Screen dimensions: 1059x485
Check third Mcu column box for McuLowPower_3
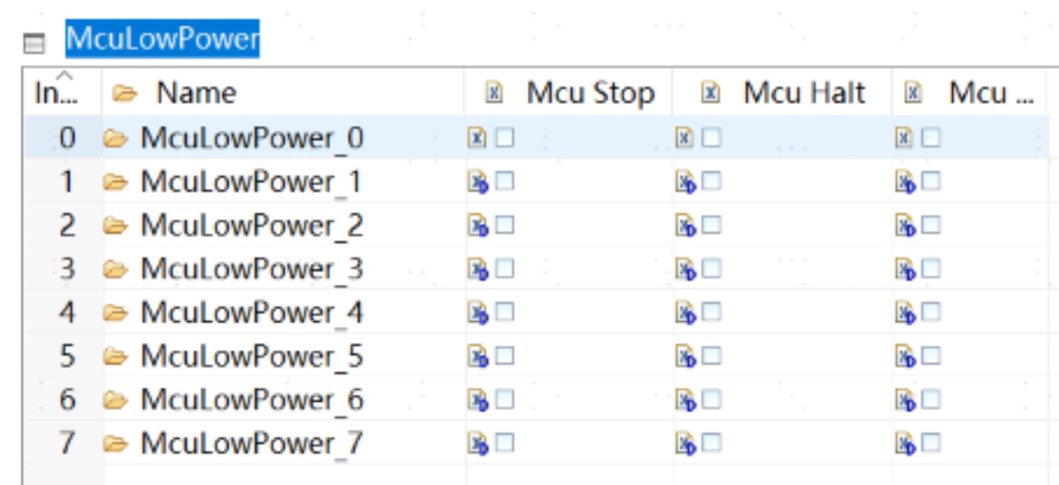tap(931, 268)
